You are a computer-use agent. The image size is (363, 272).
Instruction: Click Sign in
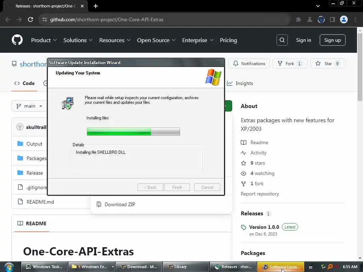(x=303, y=40)
